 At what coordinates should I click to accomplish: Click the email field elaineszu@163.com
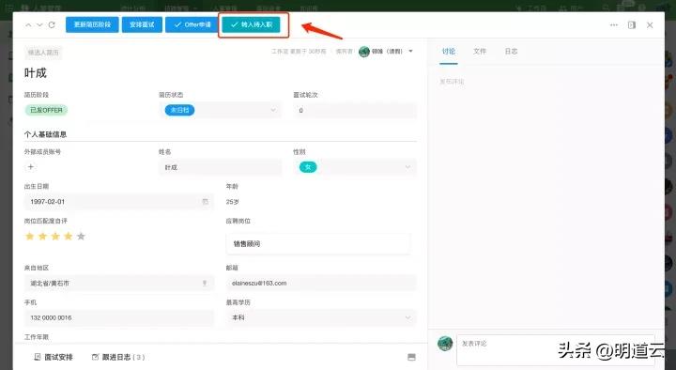pos(321,284)
